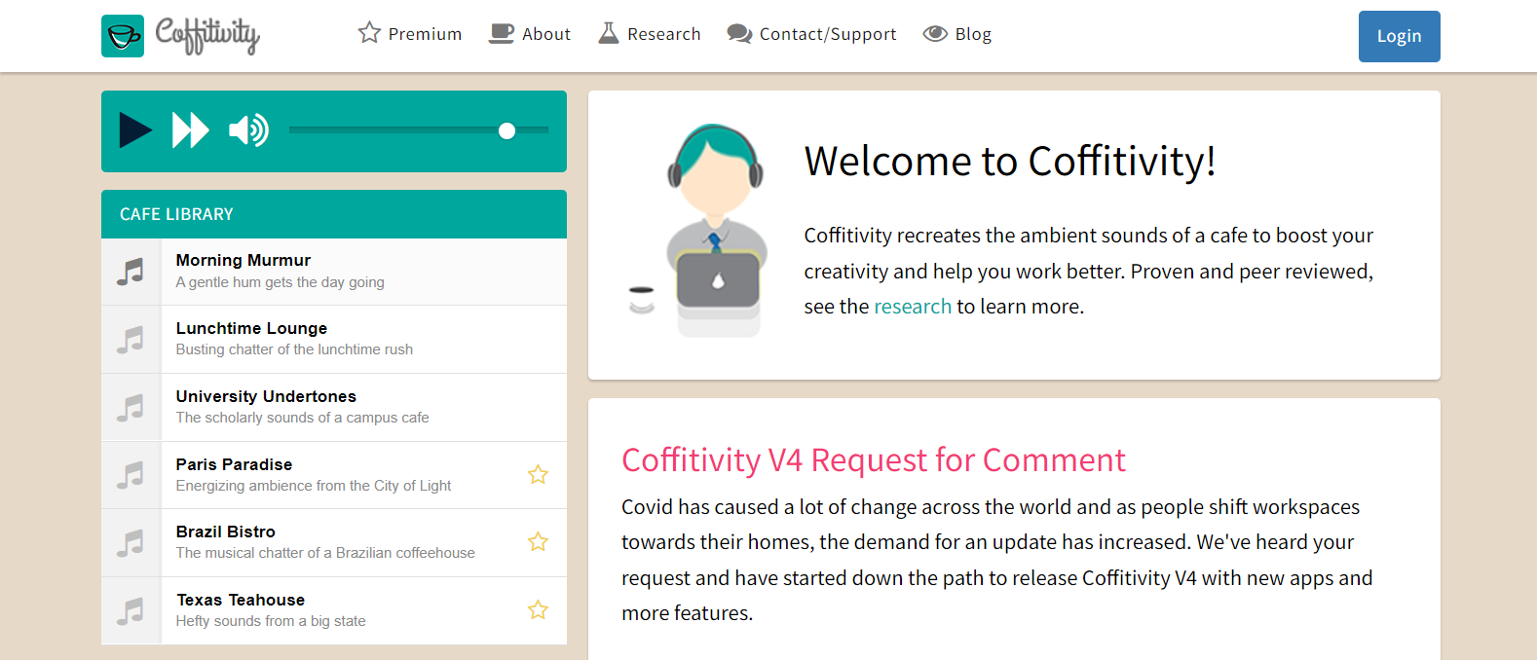Go to the Research page in navbar
The width and height of the screenshot is (1537, 660).
click(650, 34)
